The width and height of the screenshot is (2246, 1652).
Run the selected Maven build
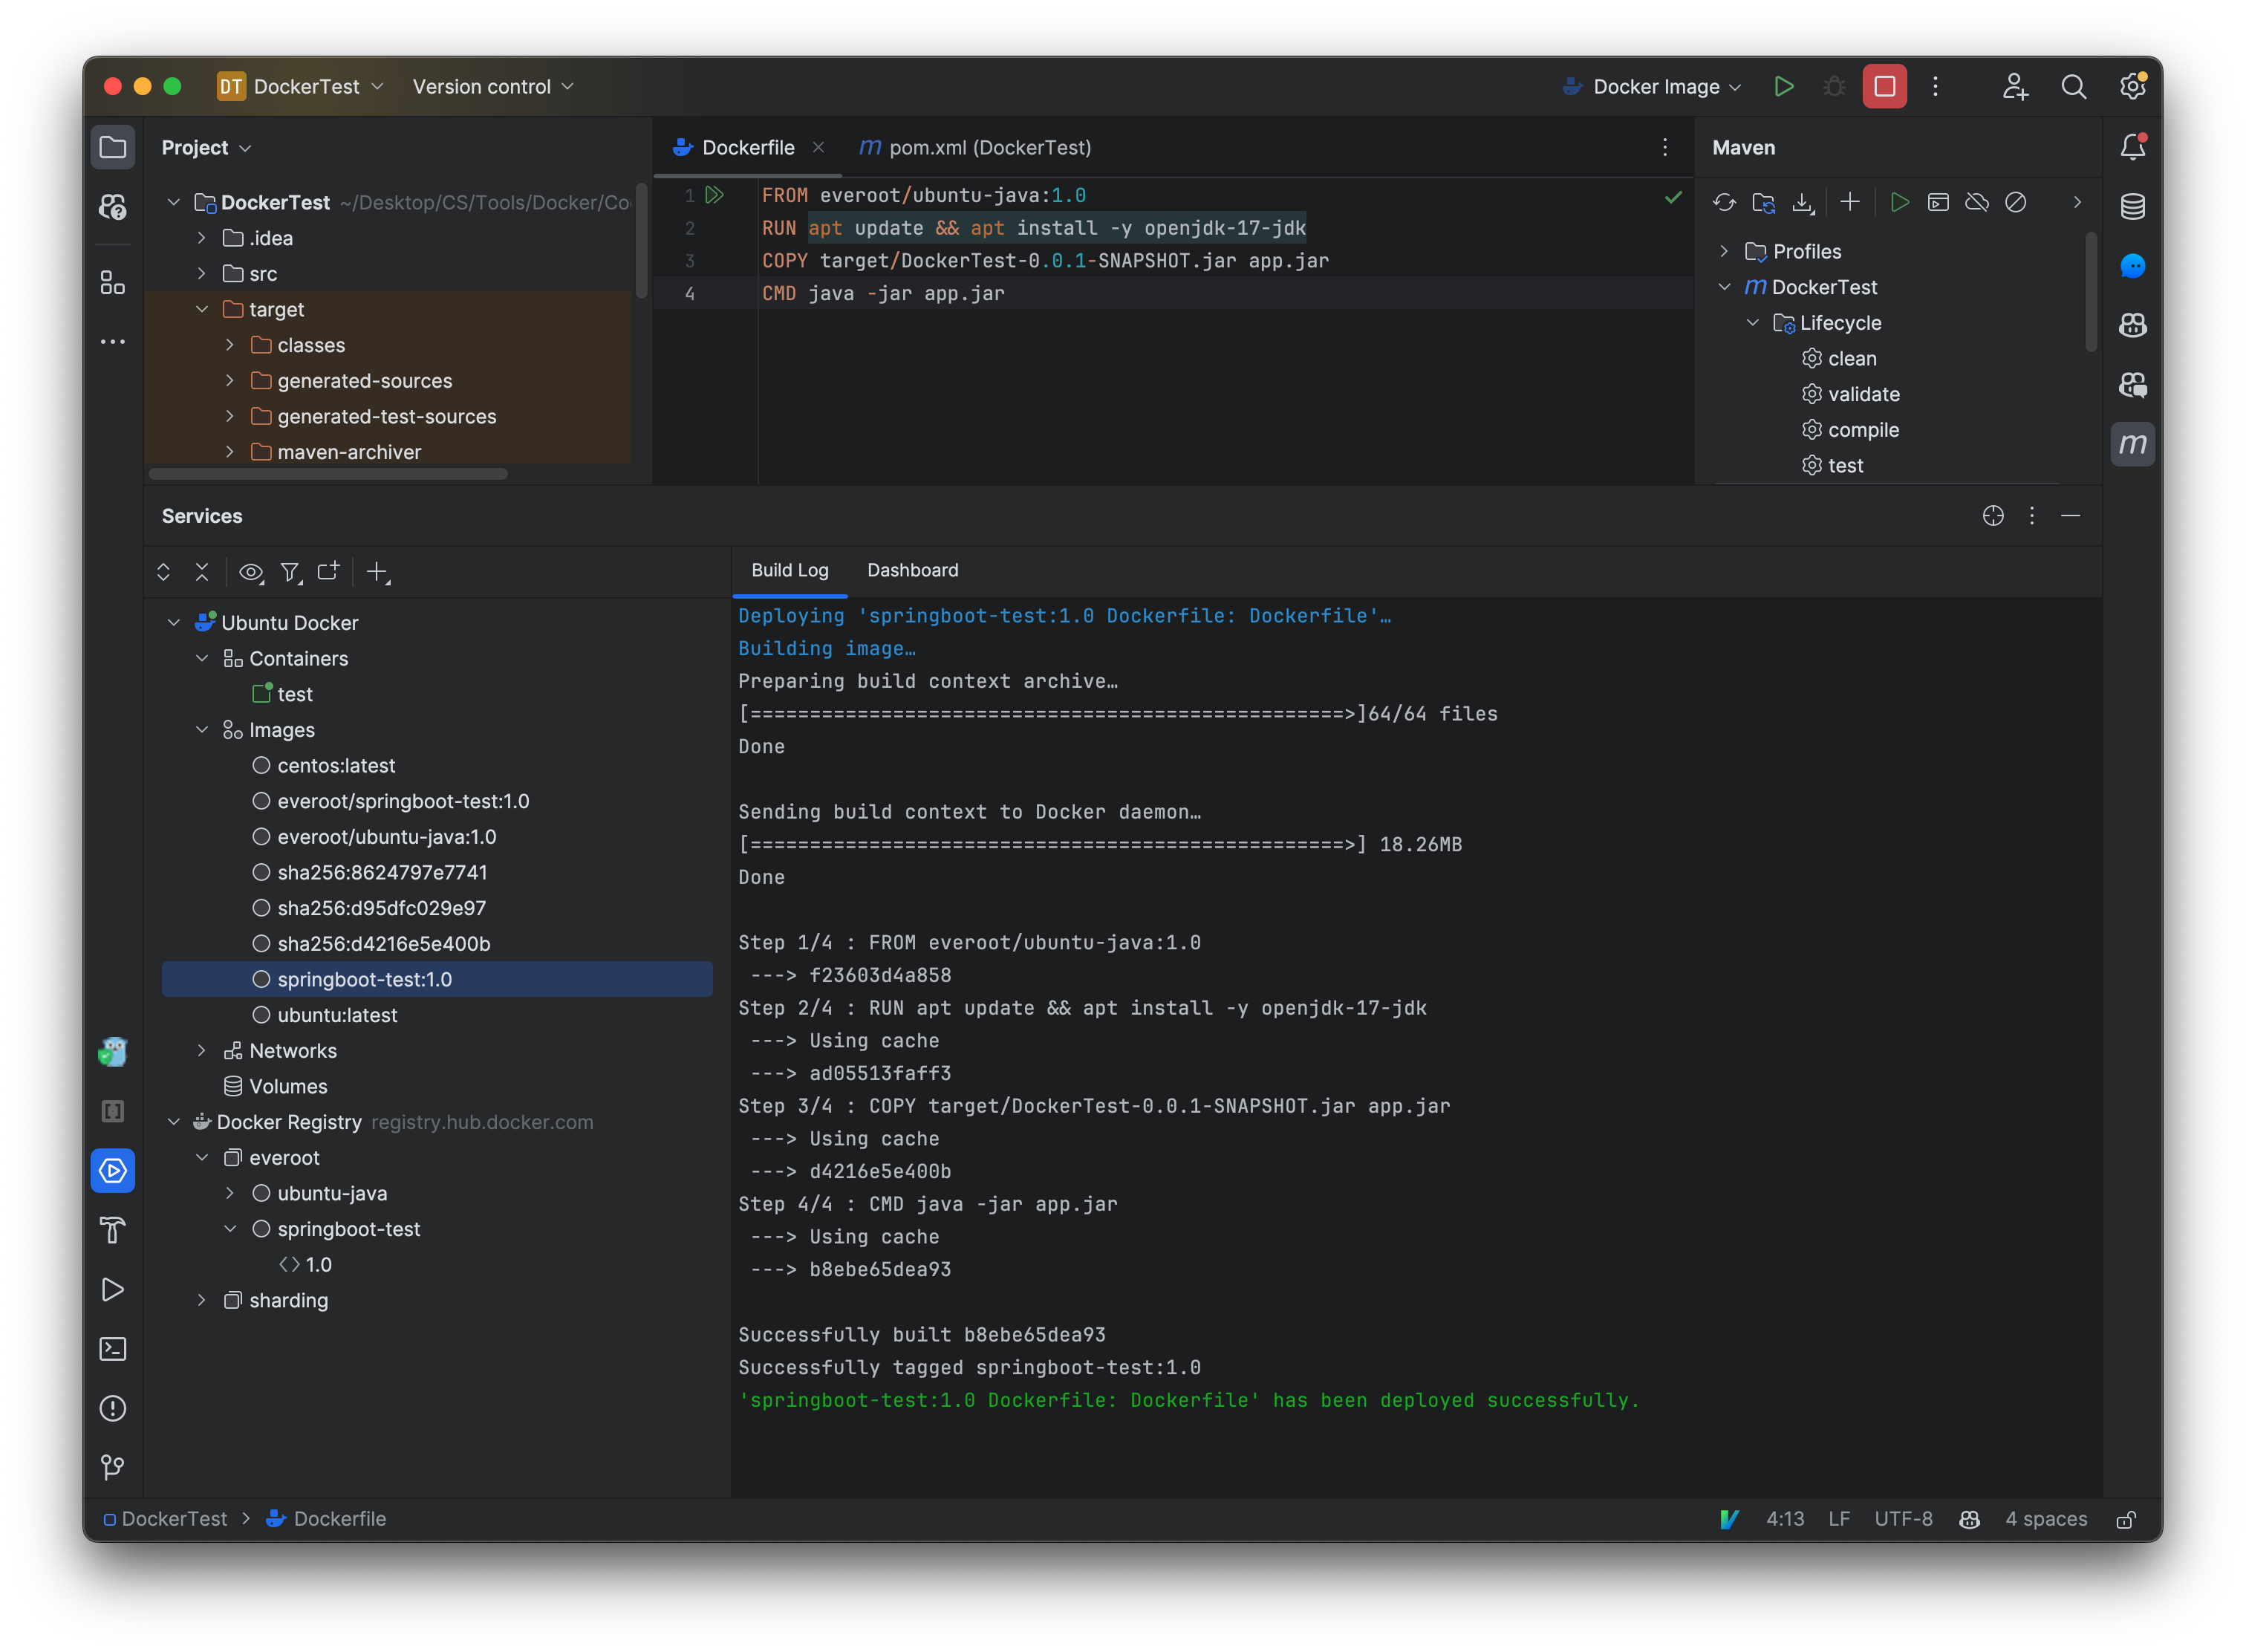click(1899, 203)
